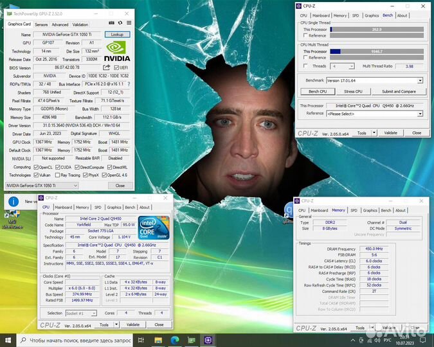Click the taskbar clock showing 10.07.2023
The image size is (434, 347).
[x=404, y=340]
